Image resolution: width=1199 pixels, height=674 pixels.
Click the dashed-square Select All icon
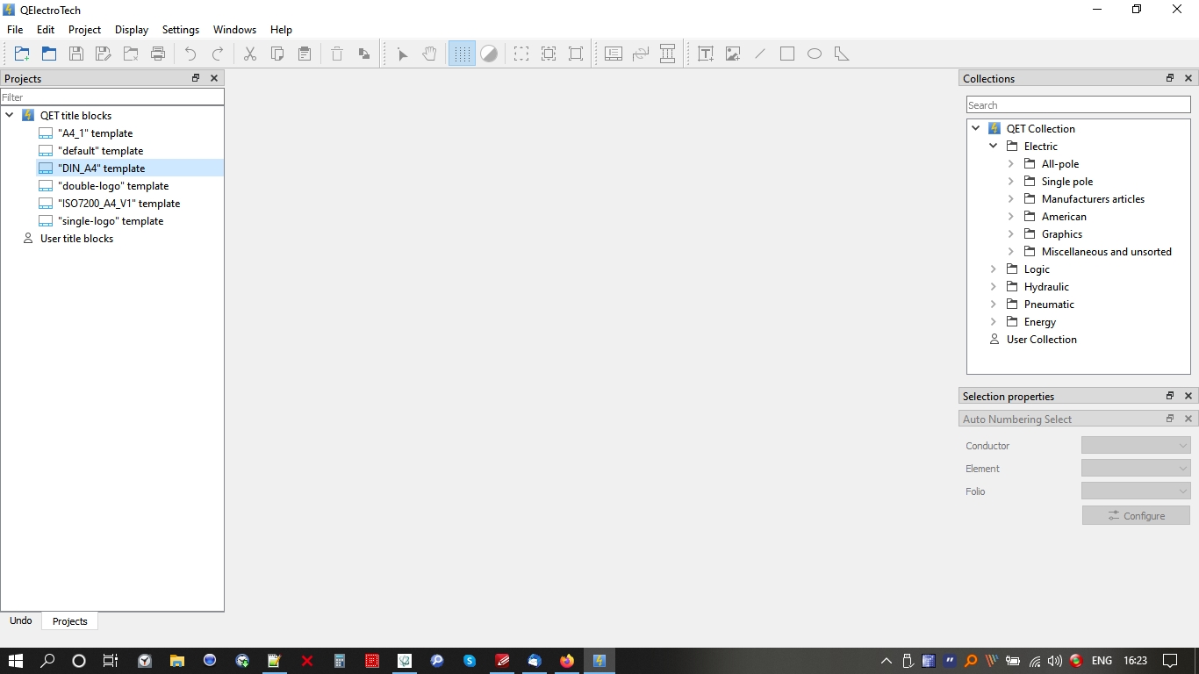coord(521,54)
